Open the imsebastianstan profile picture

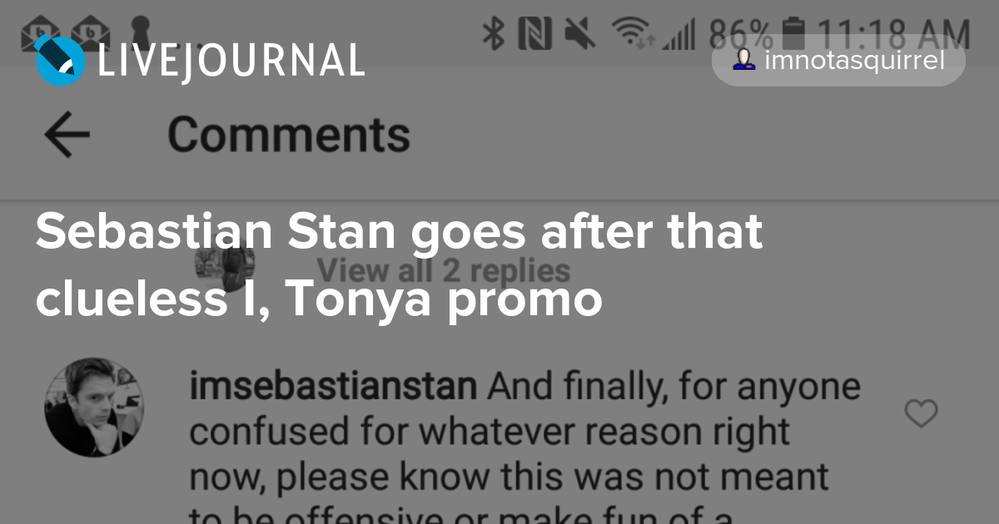pyautogui.click(x=94, y=408)
